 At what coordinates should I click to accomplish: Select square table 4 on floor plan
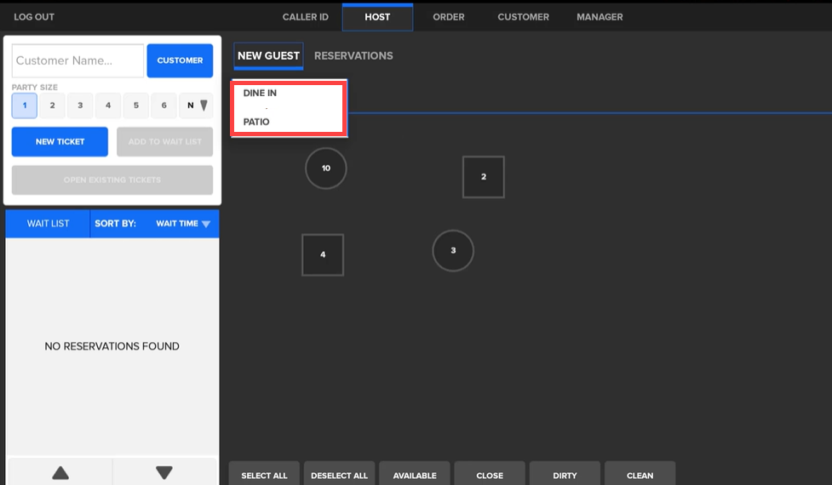[x=323, y=255]
